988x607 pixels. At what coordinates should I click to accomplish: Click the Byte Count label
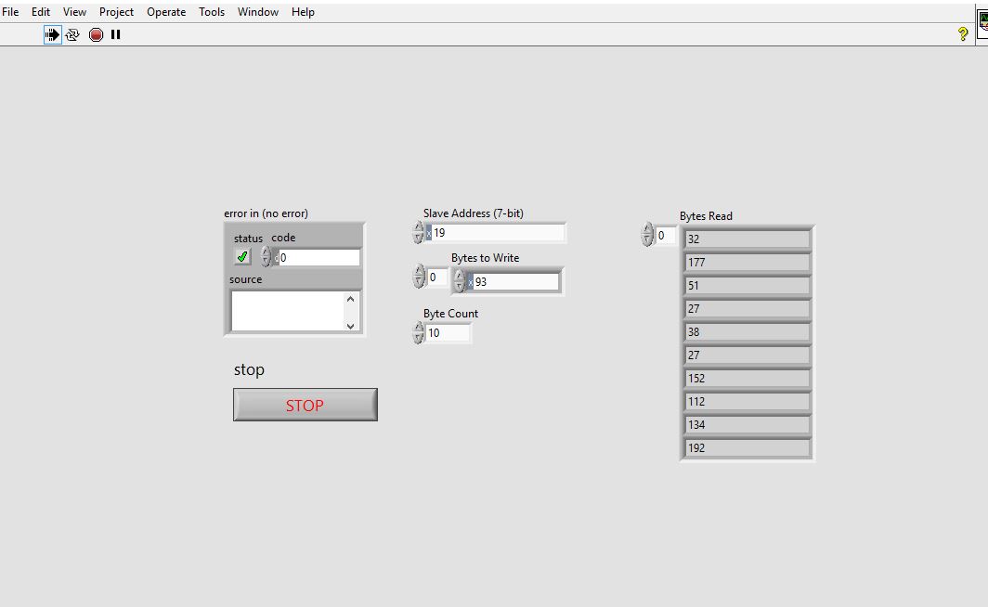[450, 314]
